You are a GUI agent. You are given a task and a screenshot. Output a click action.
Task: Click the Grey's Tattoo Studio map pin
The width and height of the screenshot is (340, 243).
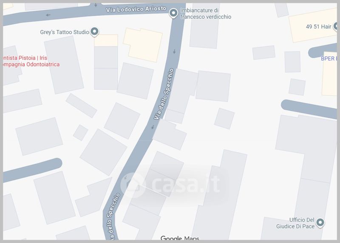click(94, 32)
